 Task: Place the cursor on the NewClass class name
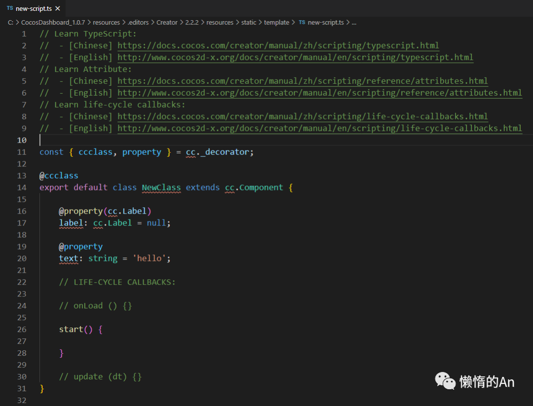point(161,187)
